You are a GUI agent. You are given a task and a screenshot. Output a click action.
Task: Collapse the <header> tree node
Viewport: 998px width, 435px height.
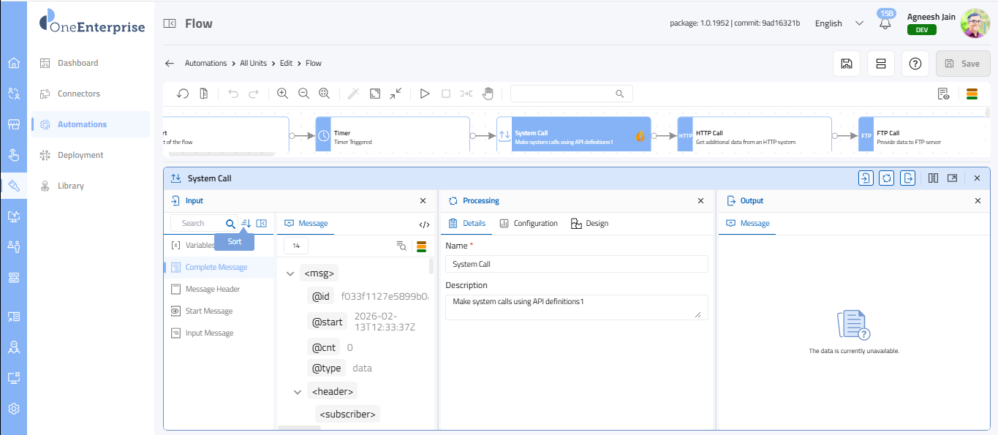(298, 392)
